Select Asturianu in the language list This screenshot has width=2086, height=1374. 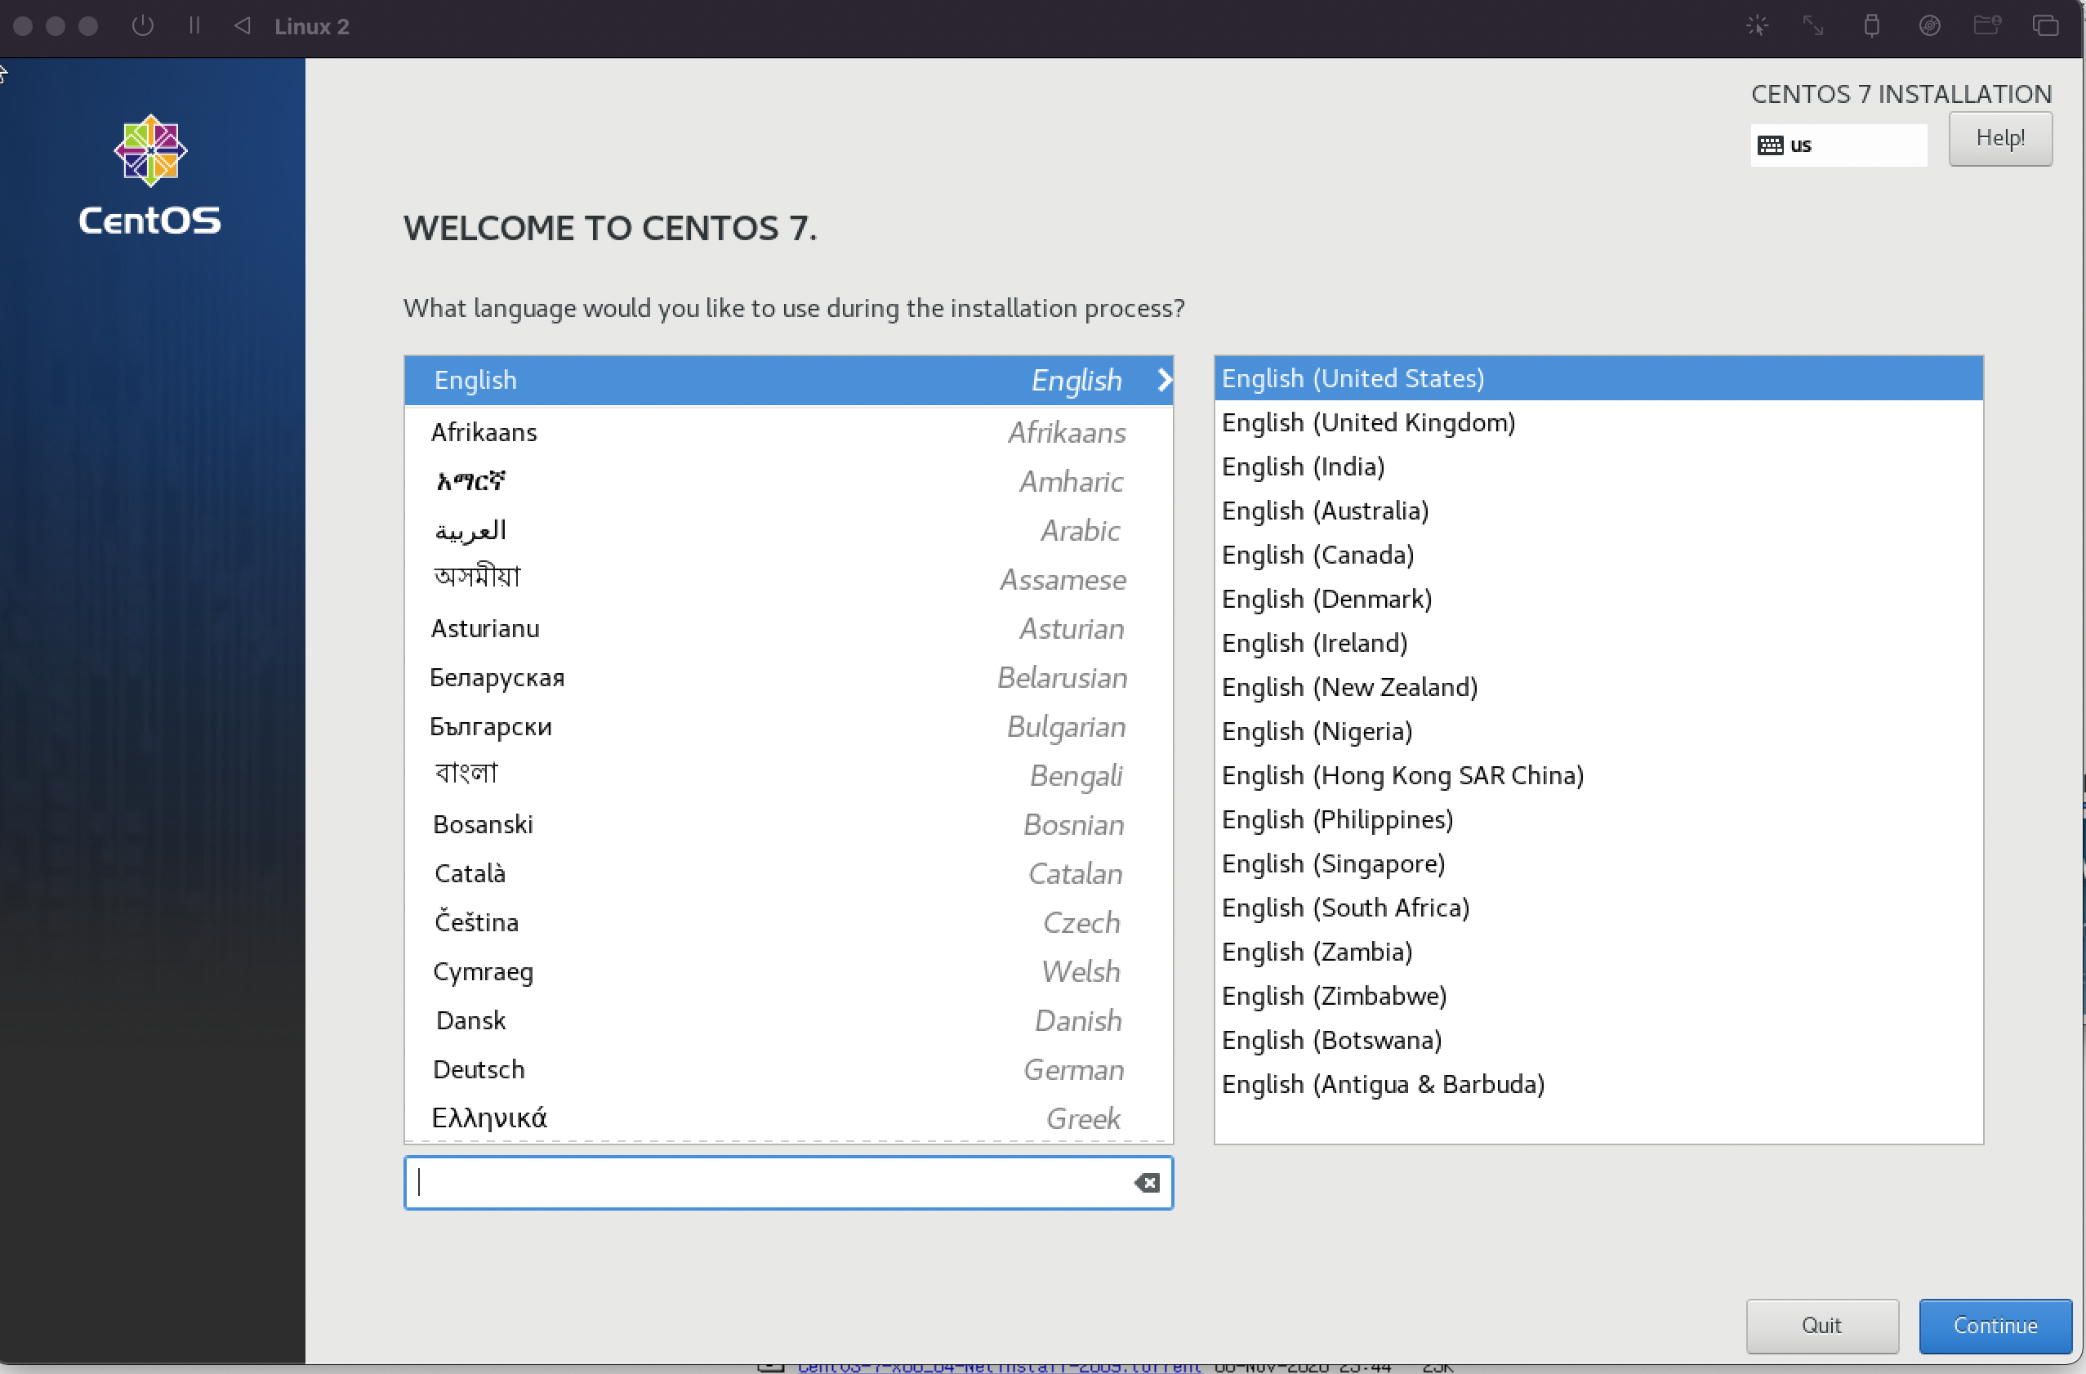point(788,629)
